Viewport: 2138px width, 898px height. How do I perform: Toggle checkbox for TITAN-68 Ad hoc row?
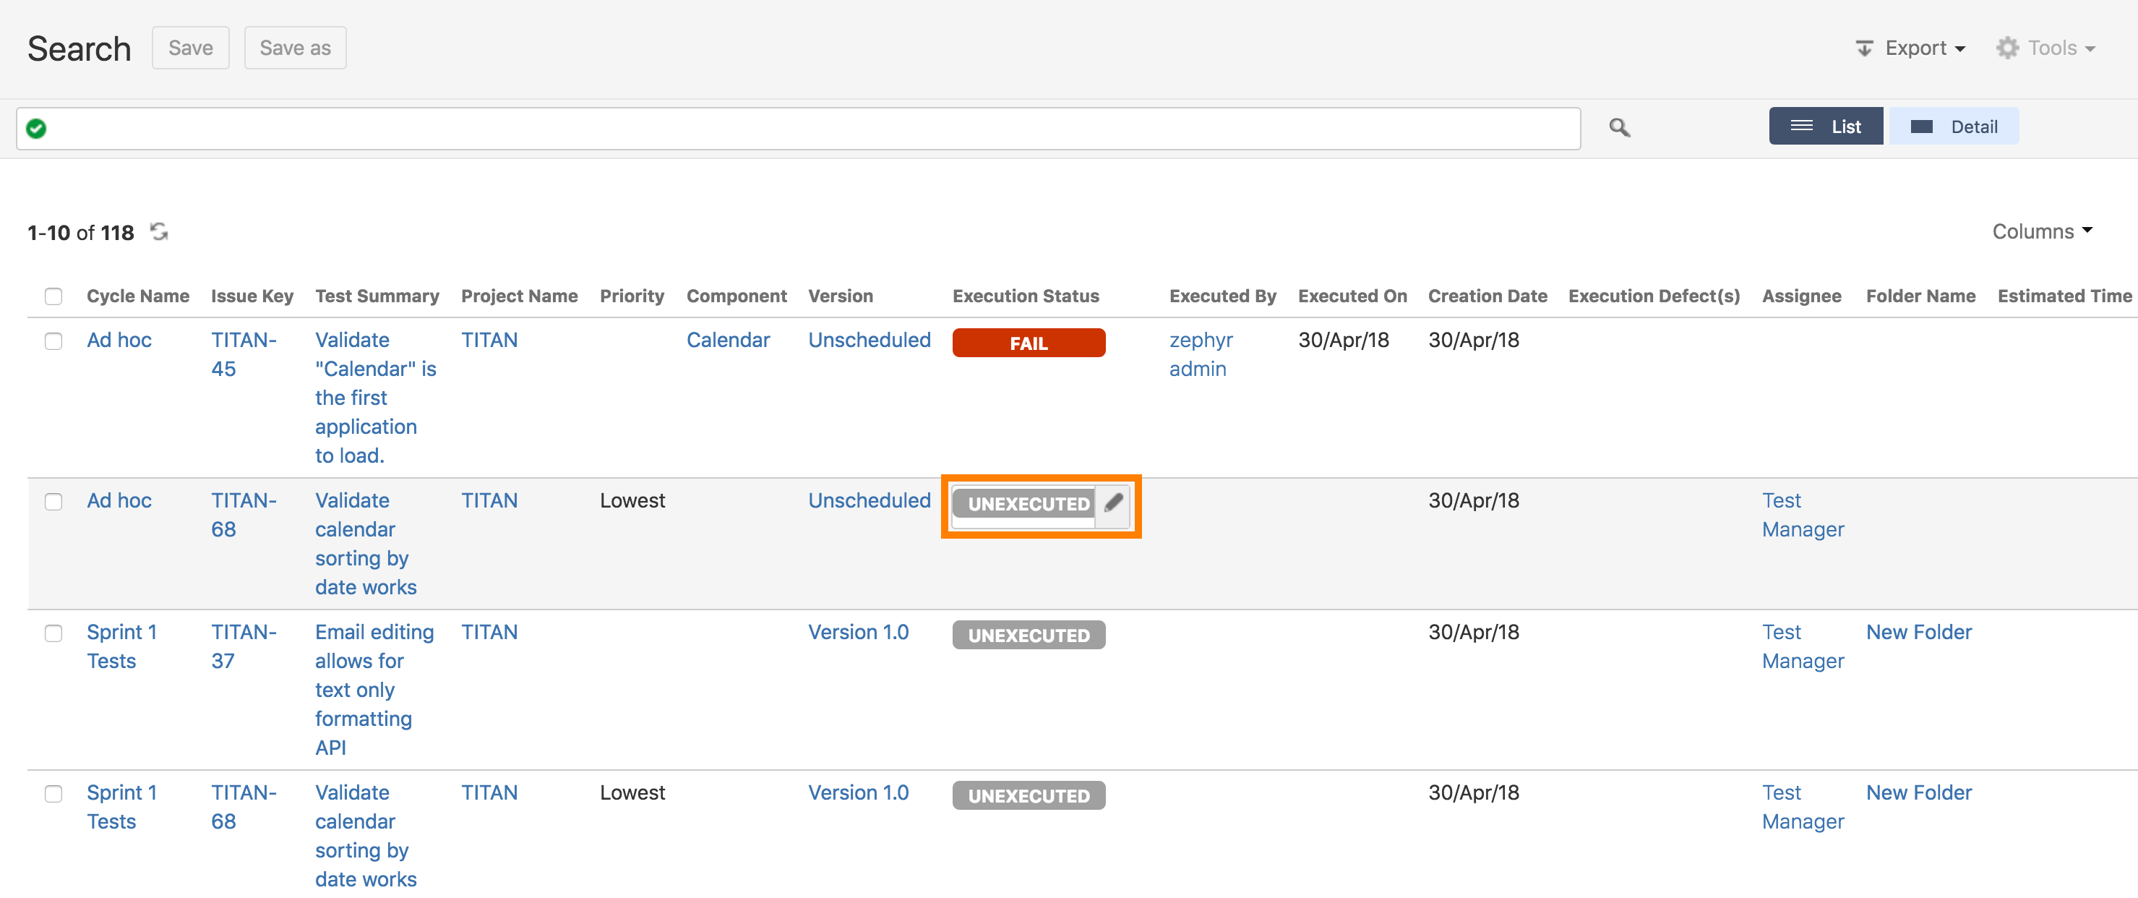pyautogui.click(x=53, y=503)
